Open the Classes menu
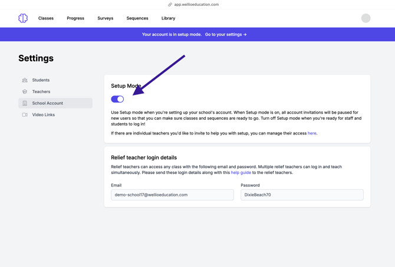The width and height of the screenshot is (395, 267). (x=46, y=18)
